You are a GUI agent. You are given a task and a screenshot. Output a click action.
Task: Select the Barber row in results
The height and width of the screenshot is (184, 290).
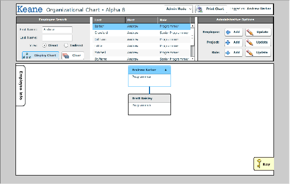141,26
